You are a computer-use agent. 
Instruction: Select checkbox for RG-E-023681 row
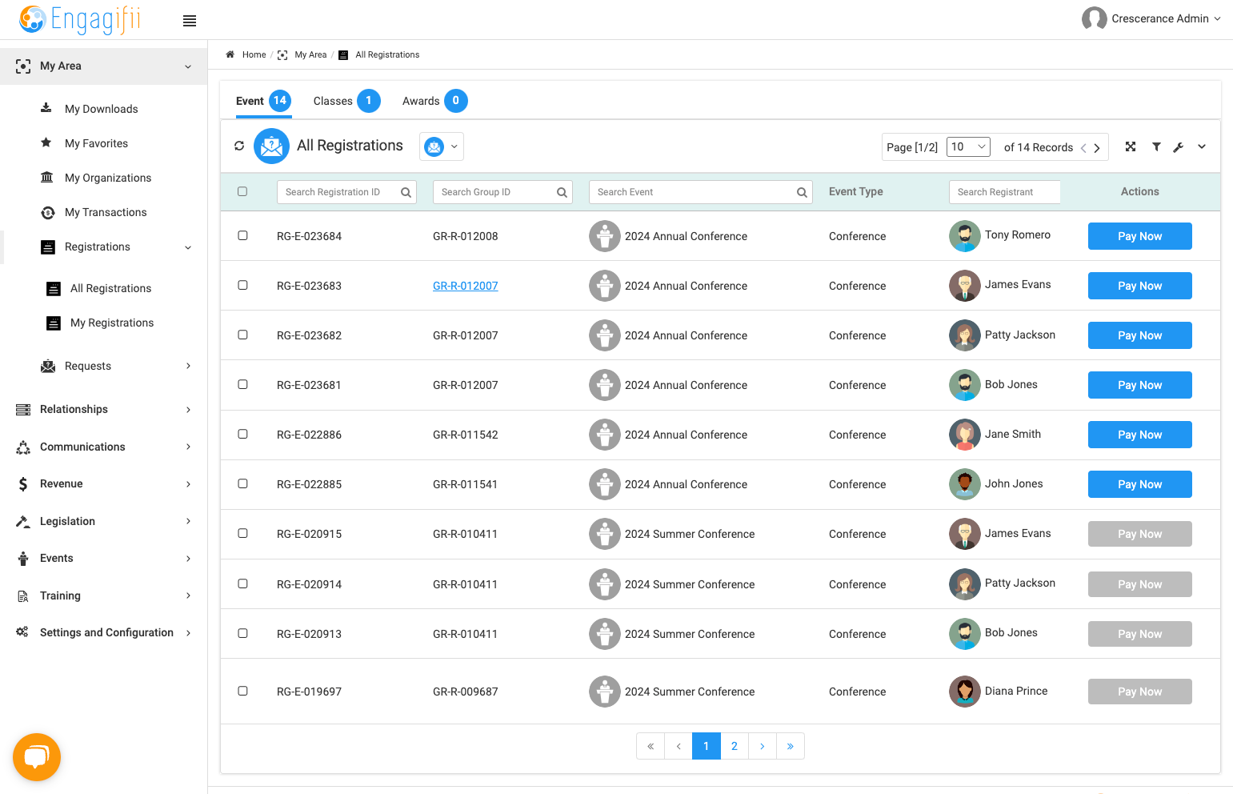[x=242, y=384]
